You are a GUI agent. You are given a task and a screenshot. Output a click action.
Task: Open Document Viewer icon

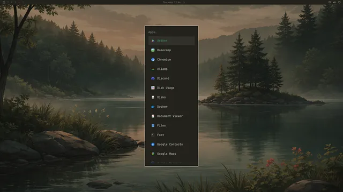(153, 116)
